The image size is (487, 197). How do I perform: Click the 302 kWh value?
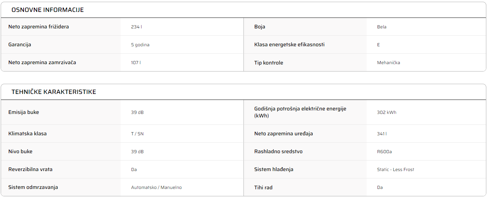pyautogui.click(x=386, y=113)
